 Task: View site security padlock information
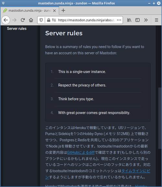click(x=49, y=20)
